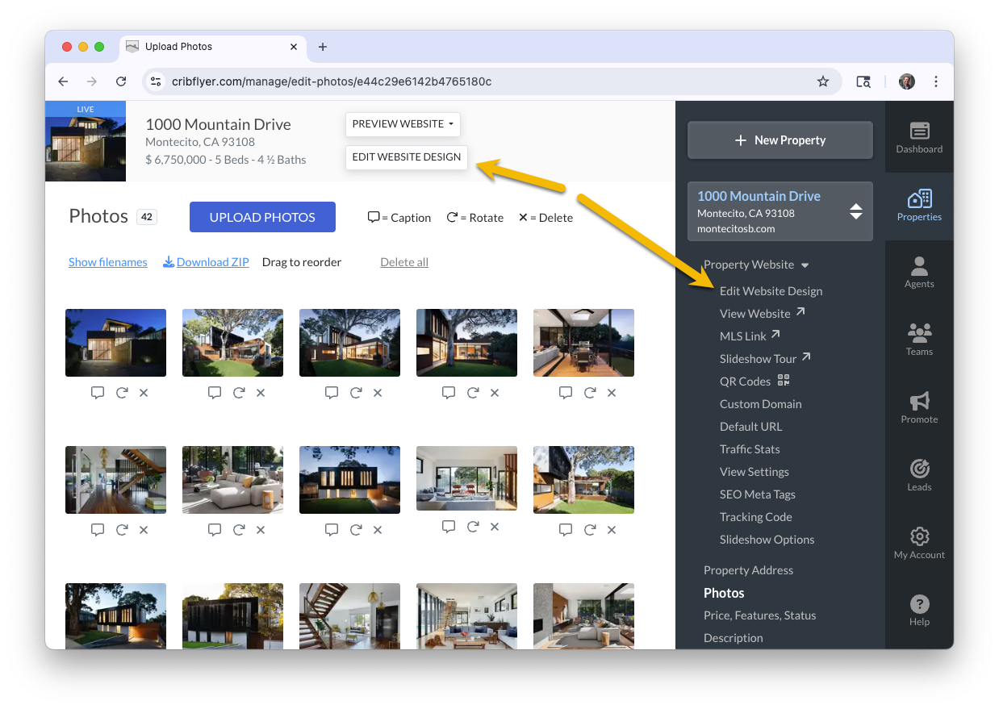This screenshot has height=709, width=999.
Task: Open the 1000 Mountain Drive property selector
Action: tap(780, 211)
